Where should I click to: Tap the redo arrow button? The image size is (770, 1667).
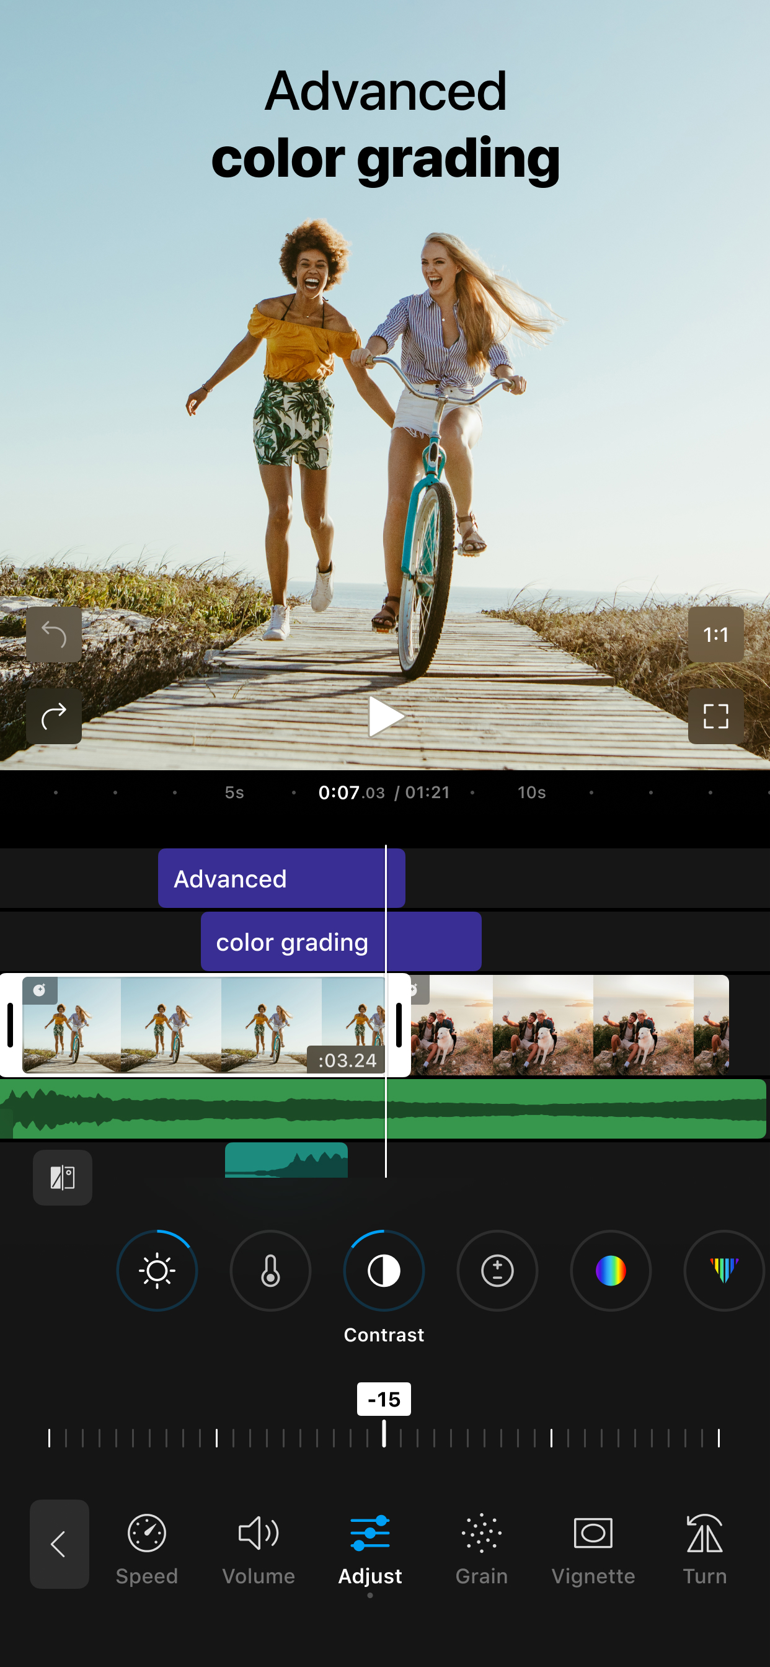pyautogui.click(x=54, y=716)
